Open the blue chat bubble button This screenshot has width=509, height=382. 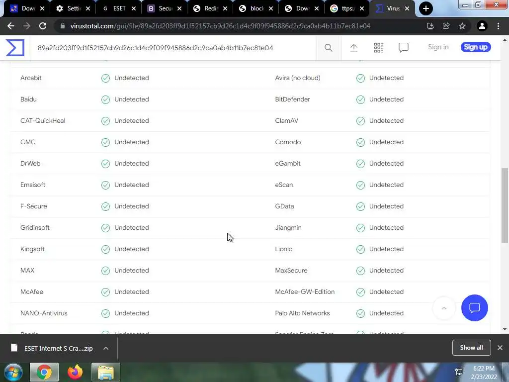(474, 307)
